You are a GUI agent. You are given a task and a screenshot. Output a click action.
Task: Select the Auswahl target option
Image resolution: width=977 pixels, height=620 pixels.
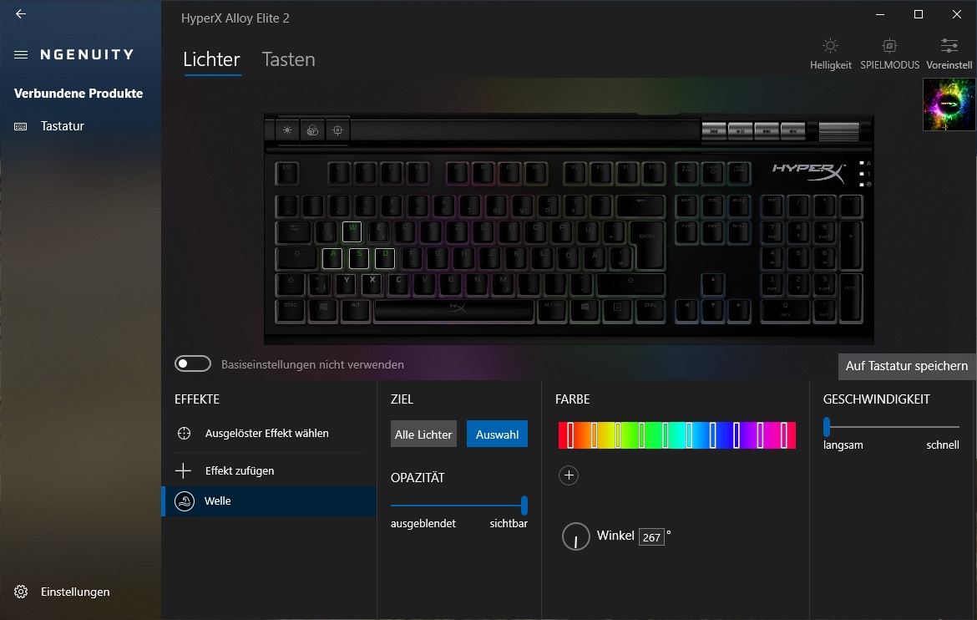pos(497,435)
